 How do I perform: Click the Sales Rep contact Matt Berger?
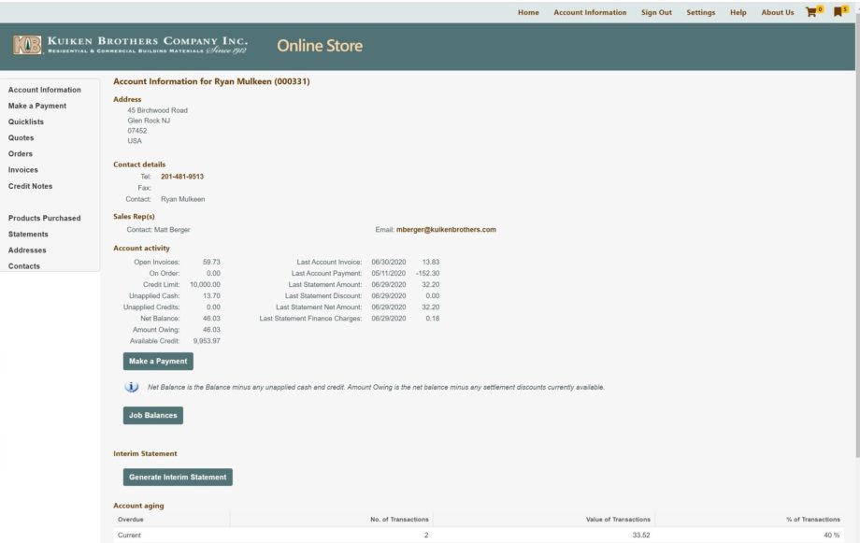172,230
